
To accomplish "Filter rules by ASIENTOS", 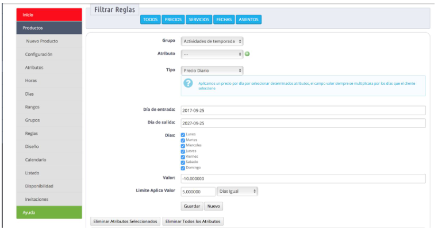I will click(249, 20).
